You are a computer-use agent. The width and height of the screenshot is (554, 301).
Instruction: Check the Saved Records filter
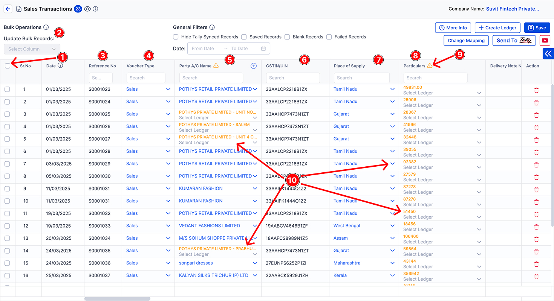pyautogui.click(x=244, y=37)
